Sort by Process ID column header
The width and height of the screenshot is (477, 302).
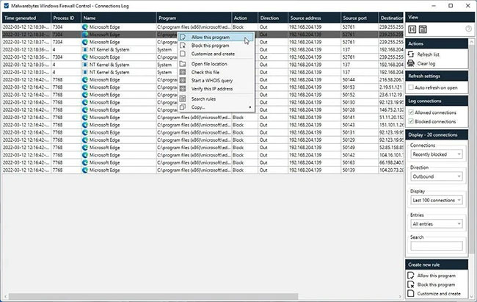[66, 18]
